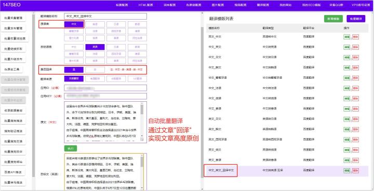Delete the 英文_中文 template
Viewport: 374px width, 191px height.
[x=355, y=37]
